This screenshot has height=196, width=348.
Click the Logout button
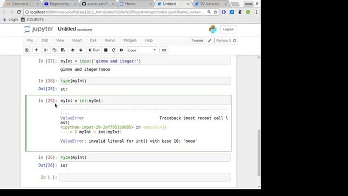pos(228,29)
